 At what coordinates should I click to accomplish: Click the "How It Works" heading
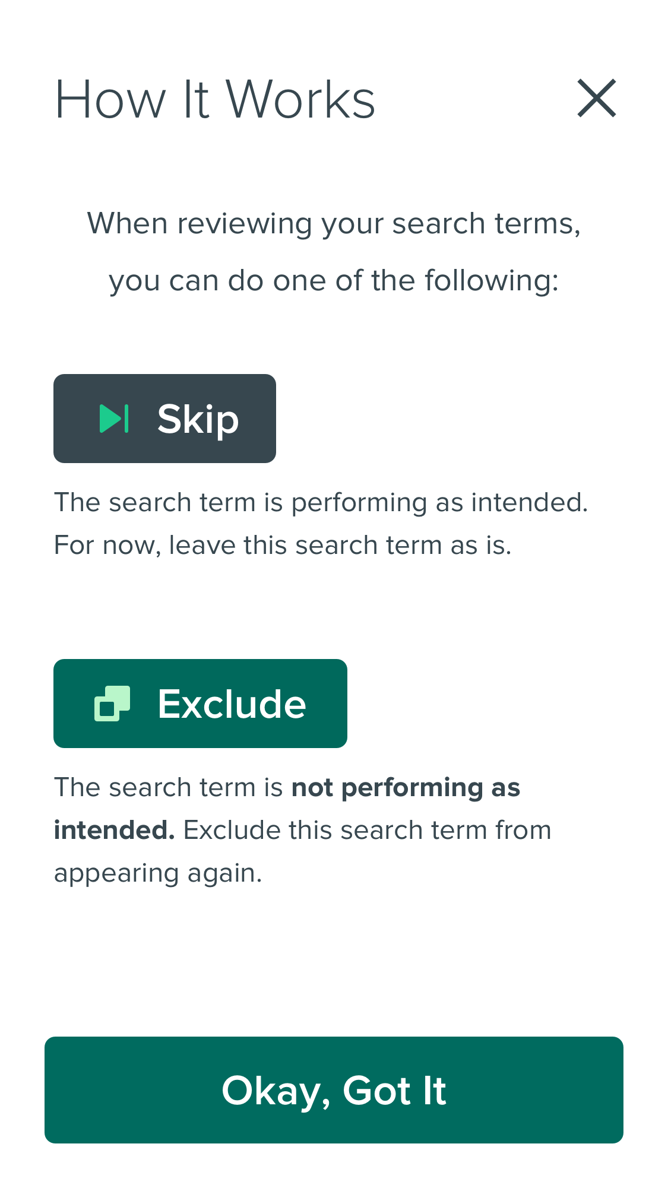click(214, 100)
